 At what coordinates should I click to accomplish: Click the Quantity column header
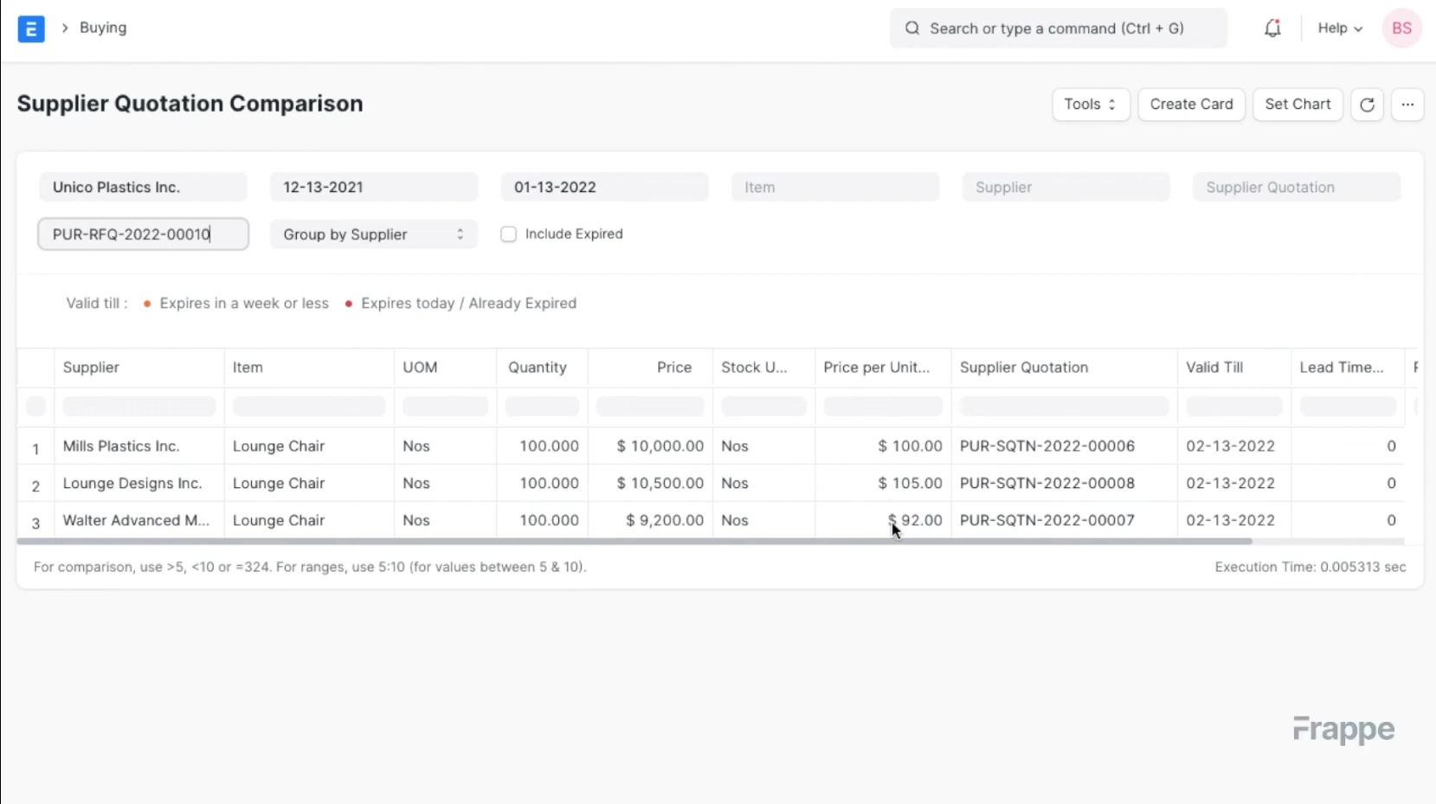tap(542, 368)
